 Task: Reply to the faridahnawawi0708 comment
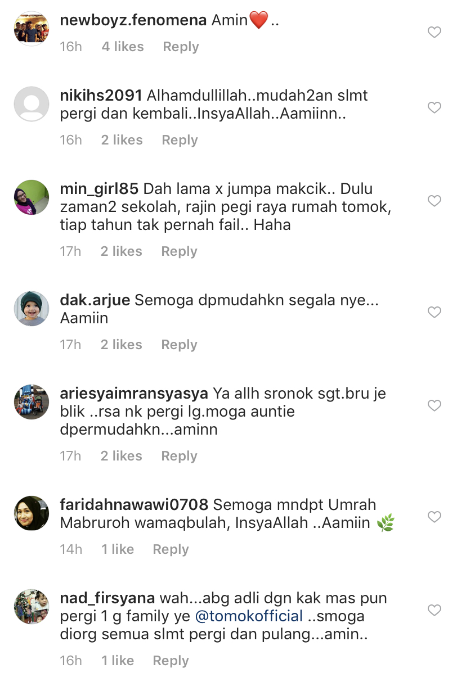coord(171,549)
